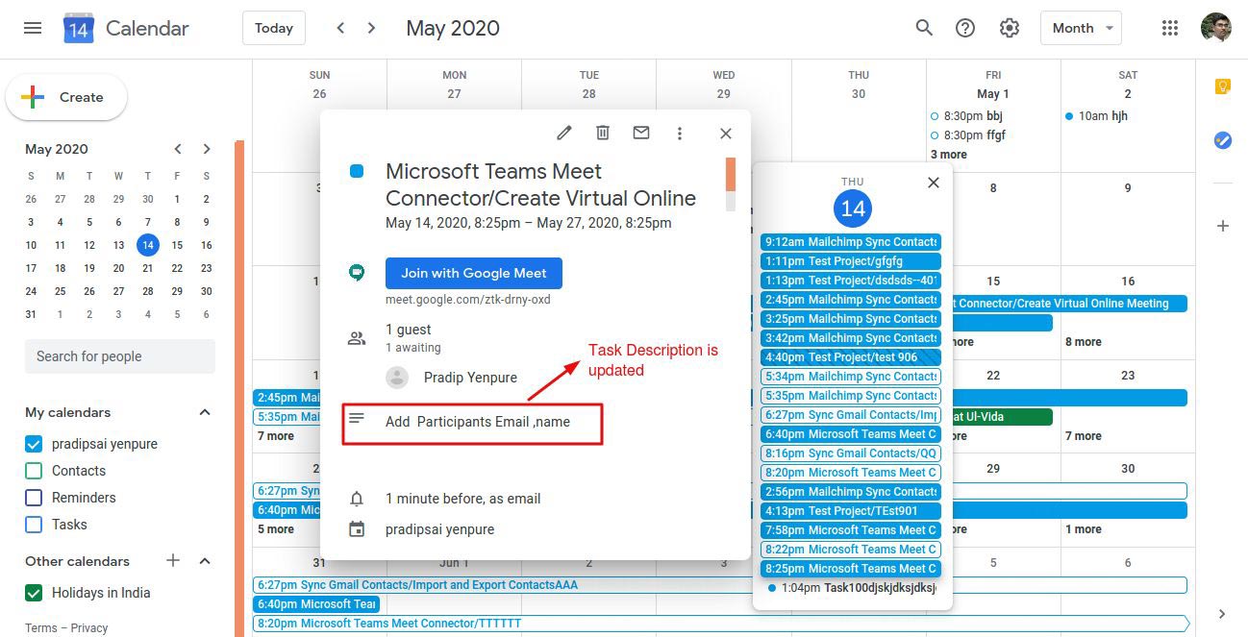This screenshot has width=1248, height=637.
Task: Go to previous month with top arrow
Action: click(x=340, y=28)
